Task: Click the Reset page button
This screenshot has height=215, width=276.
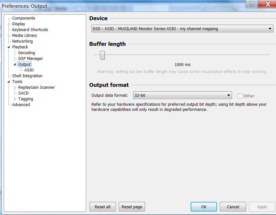Action: click(x=132, y=207)
